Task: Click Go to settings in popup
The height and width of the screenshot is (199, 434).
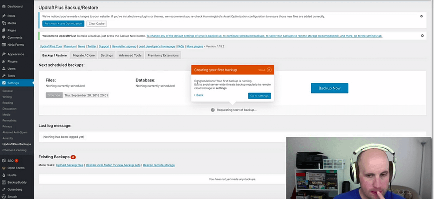Action: [259, 96]
